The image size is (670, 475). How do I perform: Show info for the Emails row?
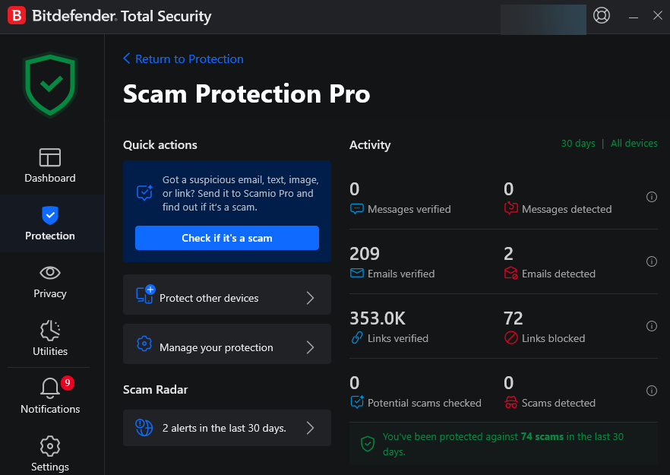click(x=651, y=261)
